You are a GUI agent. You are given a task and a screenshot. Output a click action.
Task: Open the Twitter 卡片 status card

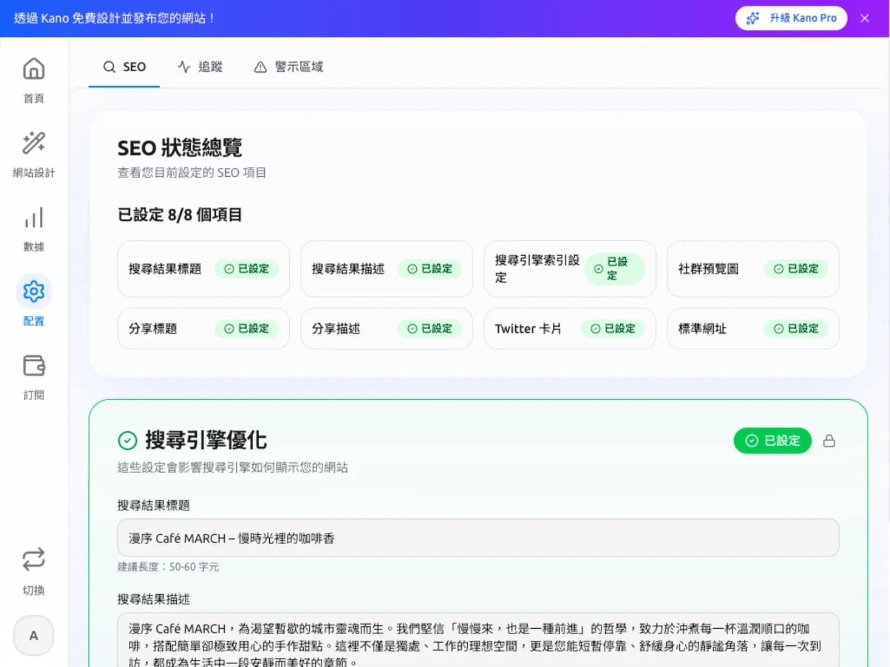point(570,329)
